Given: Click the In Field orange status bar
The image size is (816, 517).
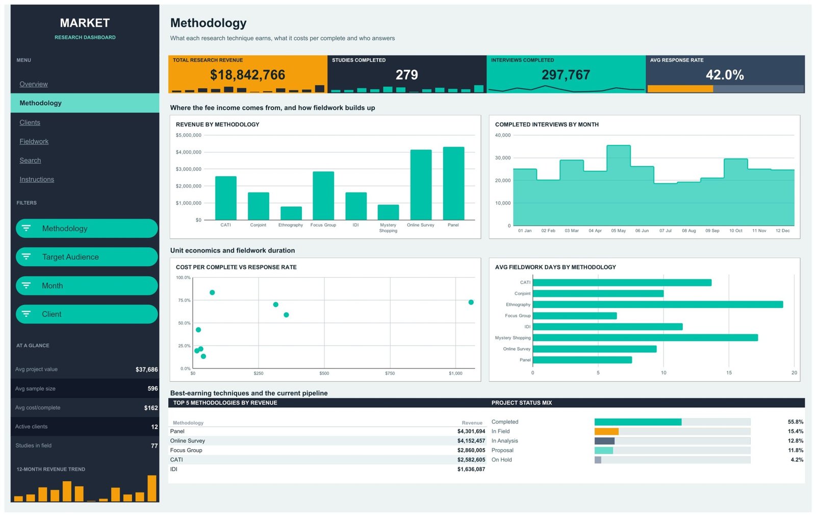Looking at the screenshot, I should [x=606, y=431].
